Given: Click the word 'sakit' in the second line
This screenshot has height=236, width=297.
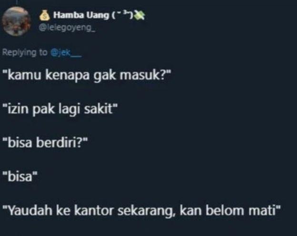Looking at the screenshot, I should coord(99,109).
